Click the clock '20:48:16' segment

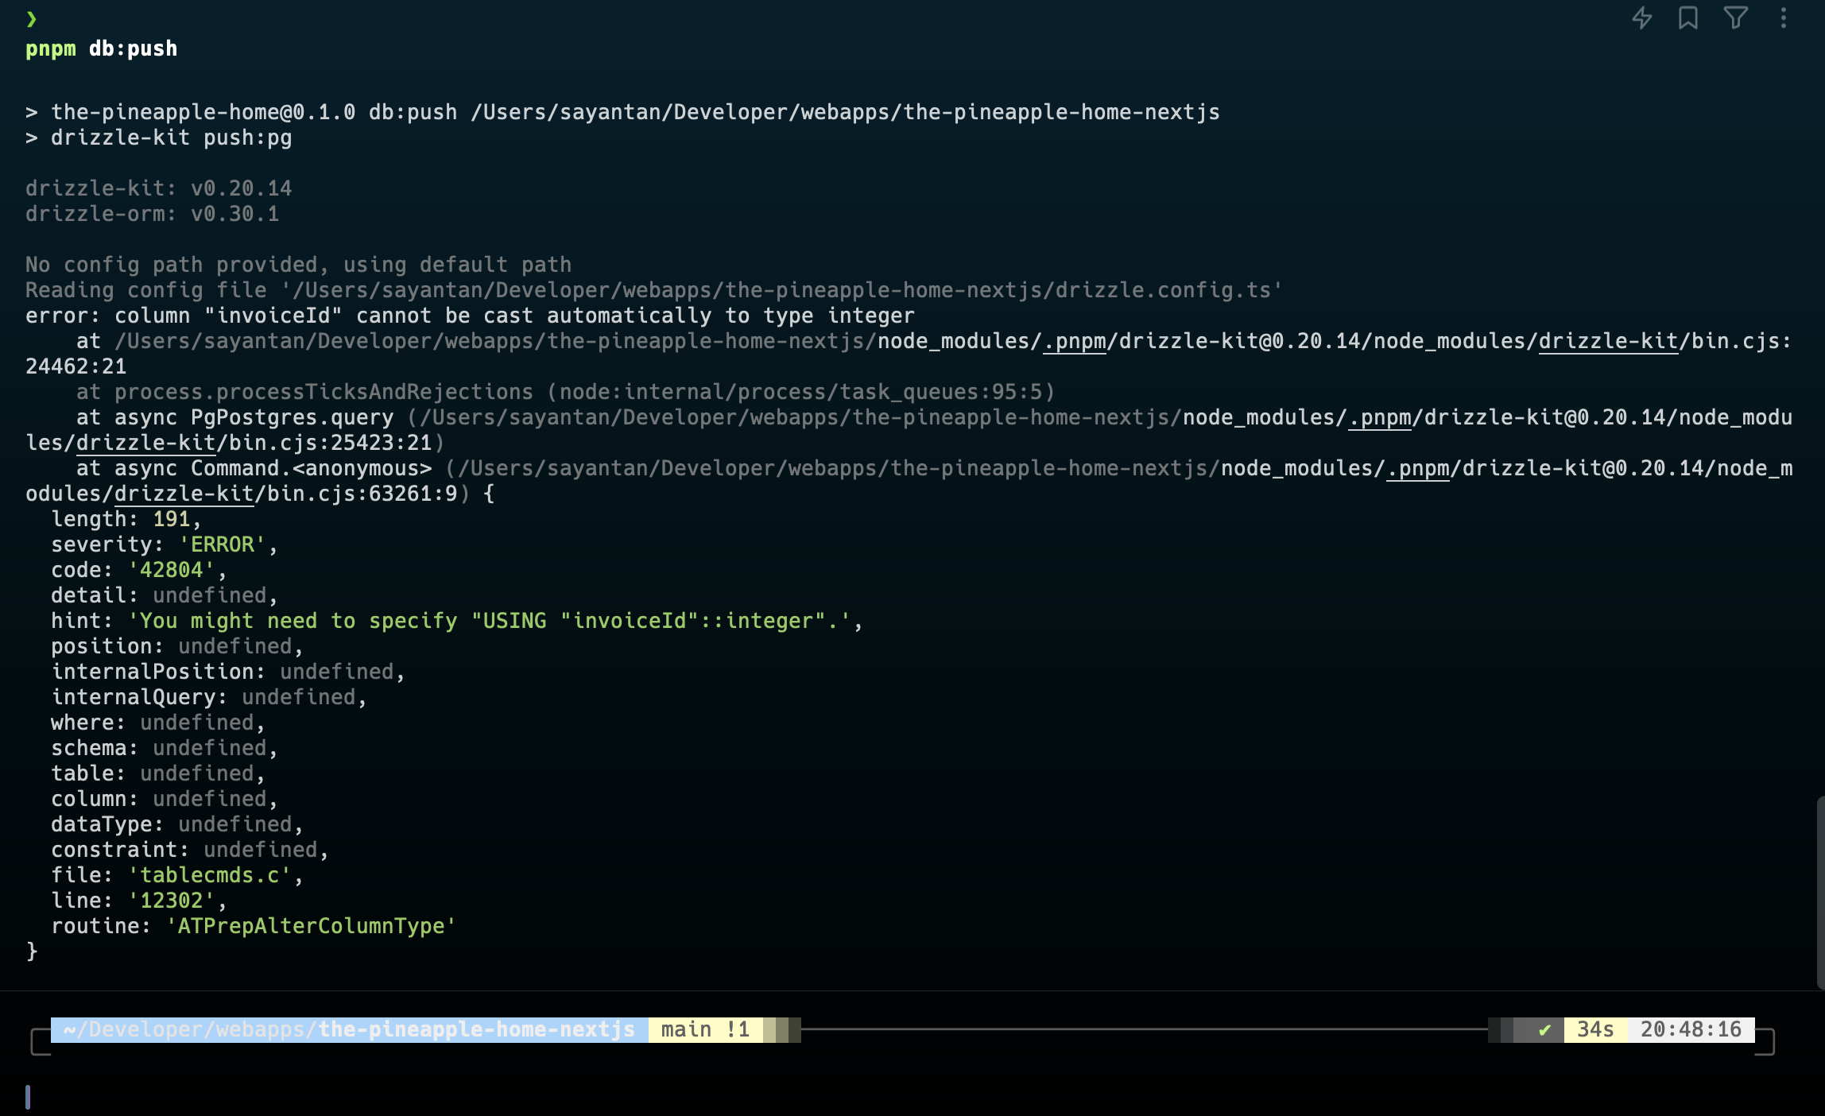pos(1691,1030)
